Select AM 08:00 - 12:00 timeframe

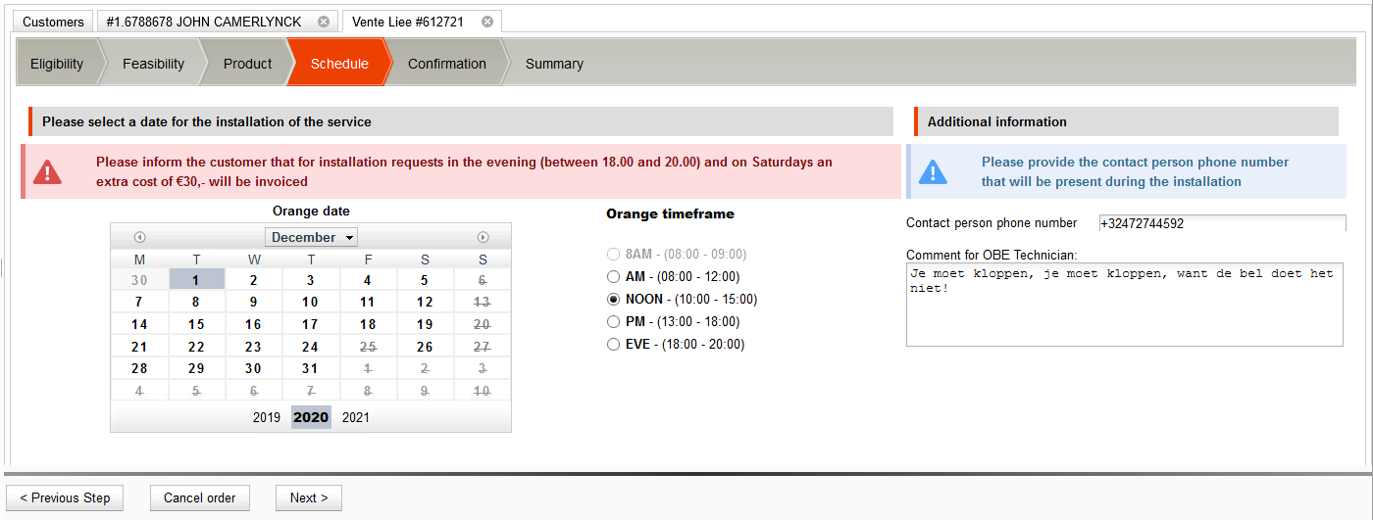[x=614, y=277]
